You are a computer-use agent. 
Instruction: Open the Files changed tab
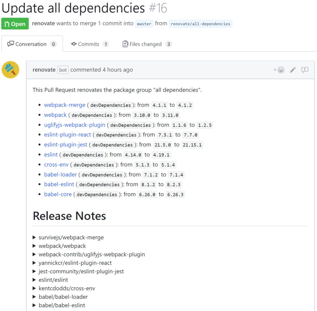[x=147, y=44]
